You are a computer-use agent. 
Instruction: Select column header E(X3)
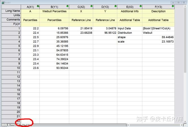(x=129, y=7)
